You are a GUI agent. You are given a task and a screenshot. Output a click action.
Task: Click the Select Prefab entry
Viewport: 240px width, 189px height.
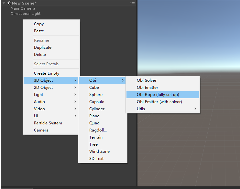[x=51, y=64]
